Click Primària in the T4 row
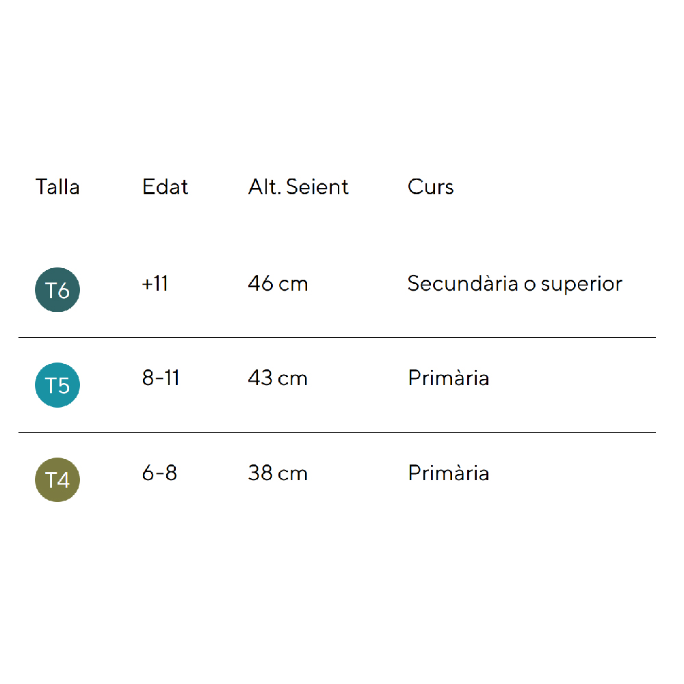Viewport: 684px width, 684px height. tap(448, 473)
